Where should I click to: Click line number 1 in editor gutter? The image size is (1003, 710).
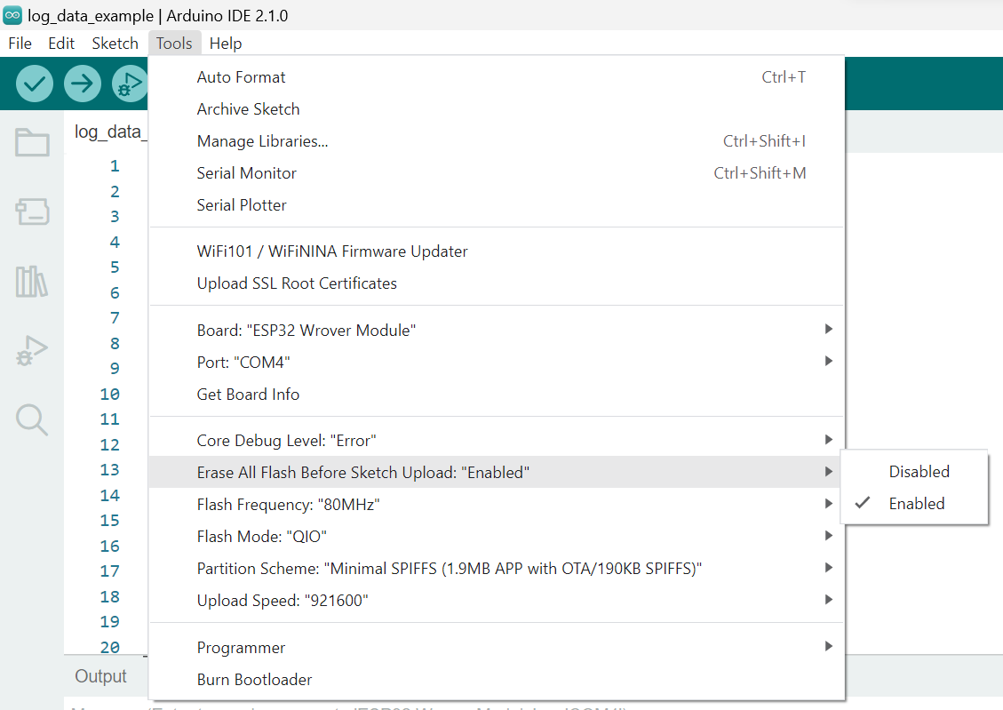coord(115,166)
